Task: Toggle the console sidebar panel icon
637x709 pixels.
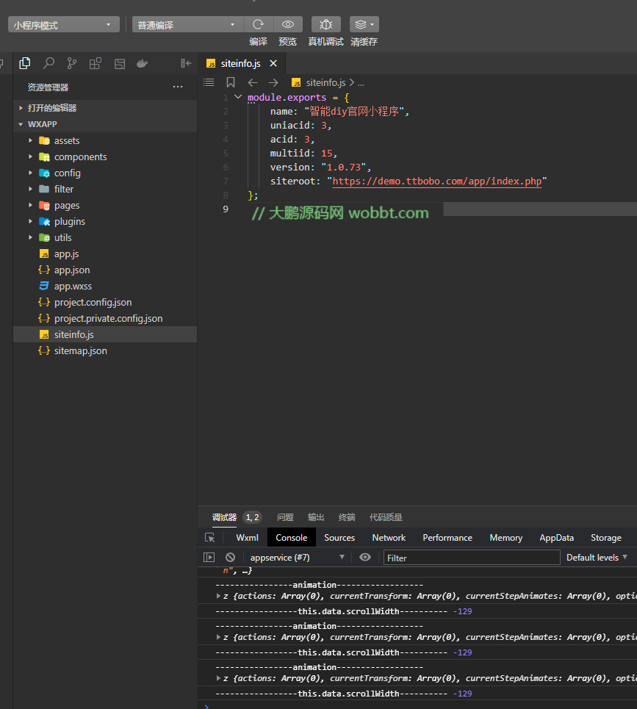Action: click(209, 558)
